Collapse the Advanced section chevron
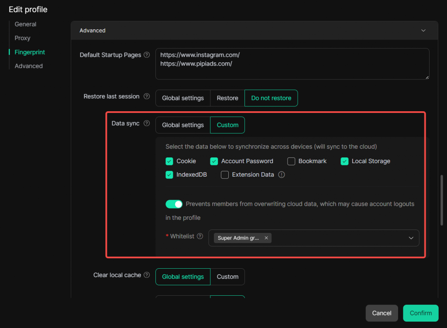447x328 pixels. click(x=423, y=31)
